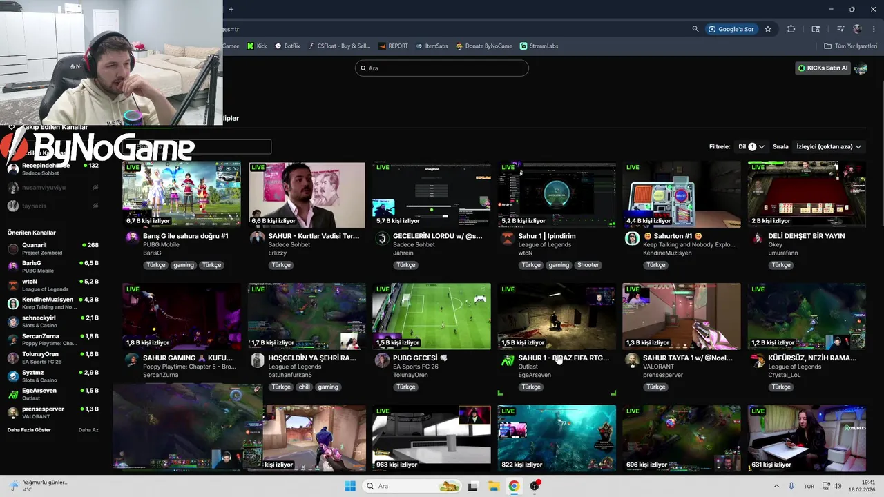Click the Syztmz avatar in the sidebar
This screenshot has height=497, width=884.
click(13, 376)
